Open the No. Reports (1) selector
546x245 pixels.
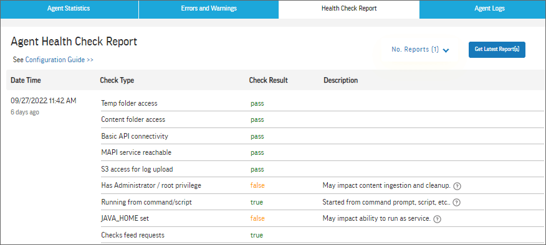coord(420,50)
